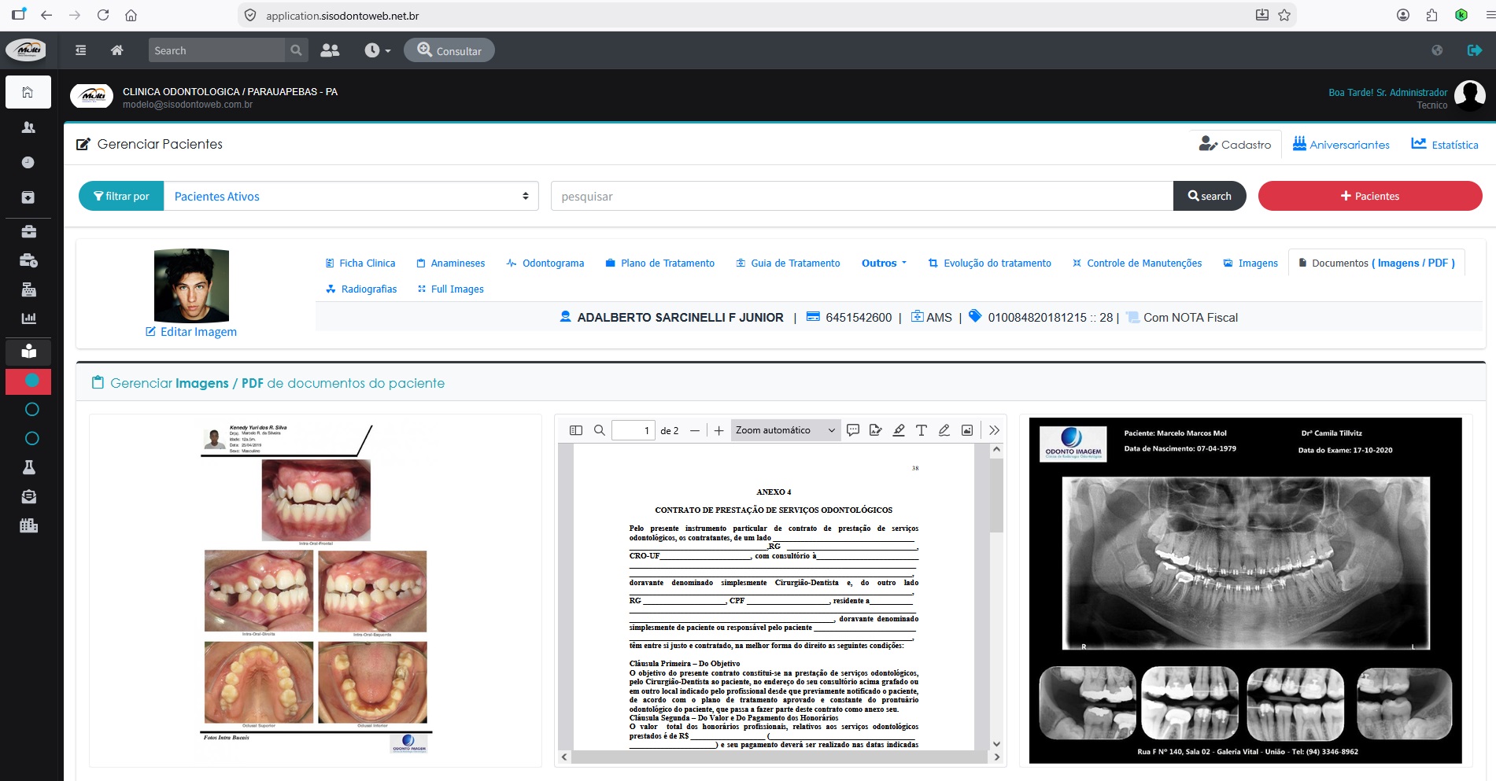The height and width of the screenshot is (781, 1496).
Task: Select the PDF draw tool
Action: (944, 430)
